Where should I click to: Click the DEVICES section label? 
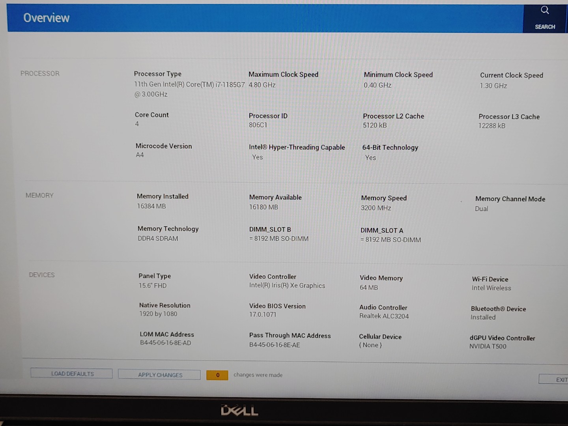[x=42, y=275]
